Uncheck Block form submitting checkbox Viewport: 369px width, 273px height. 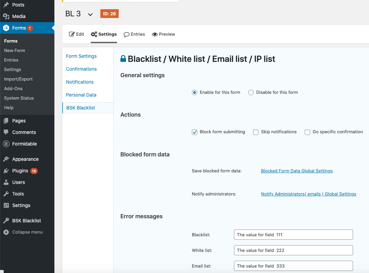coord(195,132)
